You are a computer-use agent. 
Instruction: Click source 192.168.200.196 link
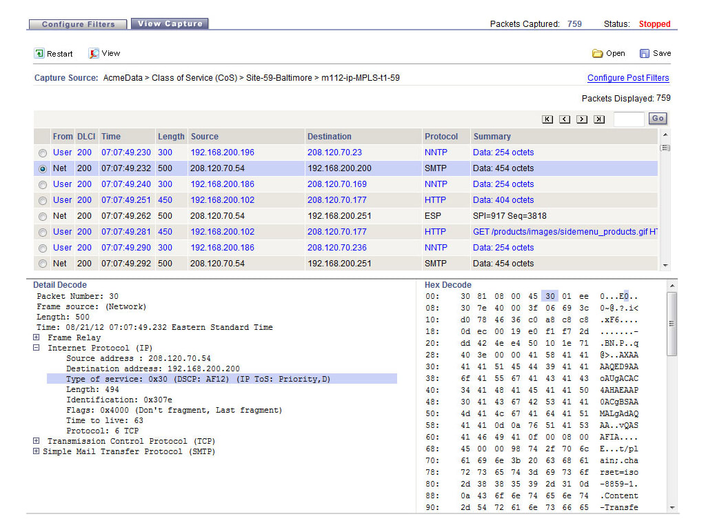[223, 153]
